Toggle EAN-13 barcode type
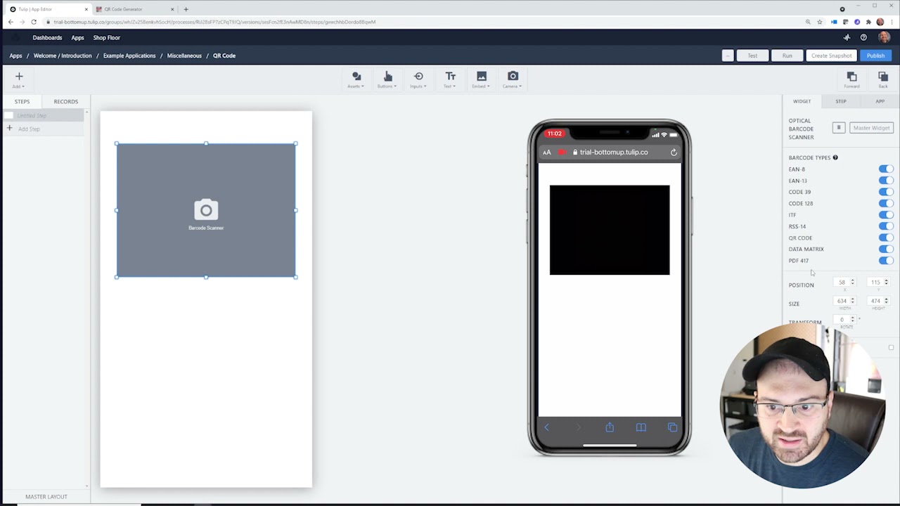Image resolution: width=900 pixels, height=506 pixels. [886, 181]
